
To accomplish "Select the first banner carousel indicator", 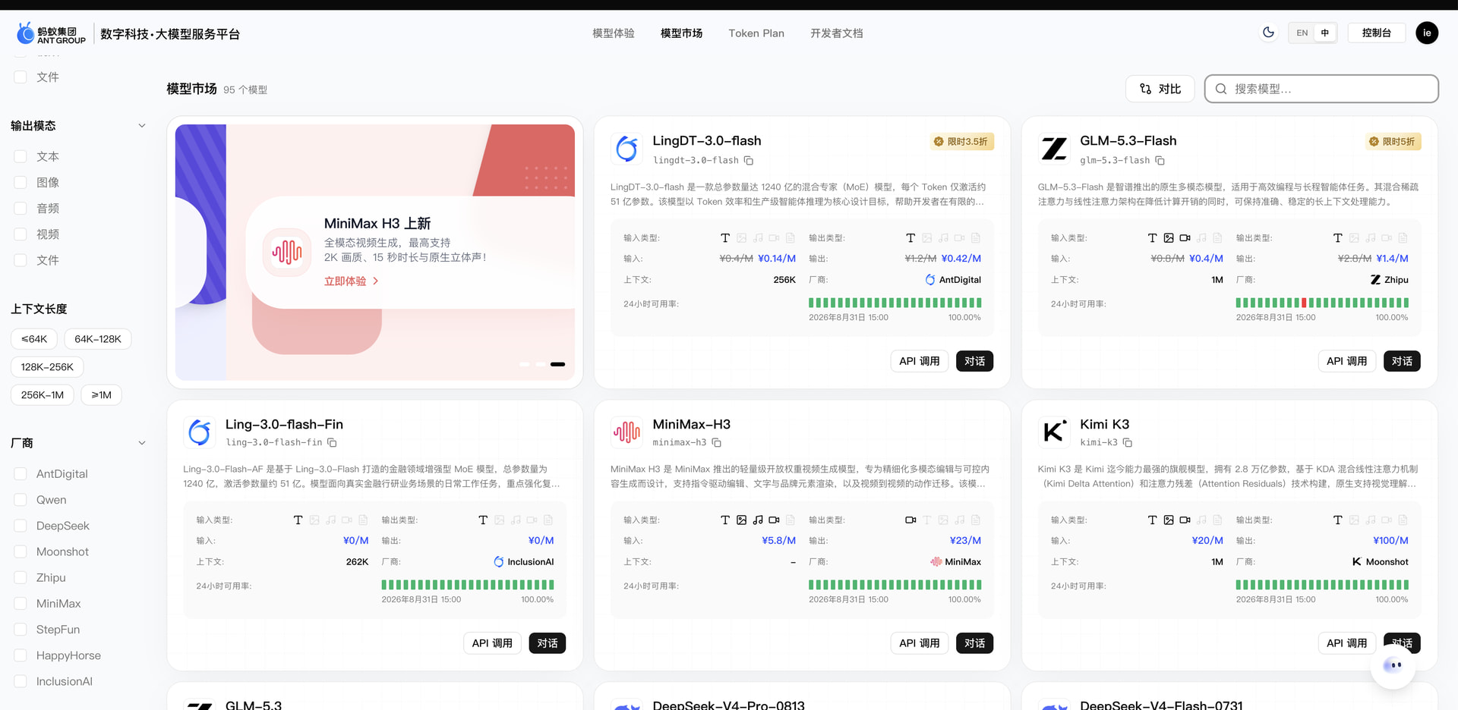I will click(525, 365).
